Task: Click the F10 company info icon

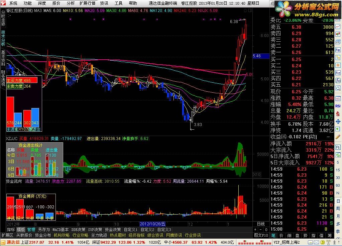Action: pyautogui.click(x=338, y=50)
